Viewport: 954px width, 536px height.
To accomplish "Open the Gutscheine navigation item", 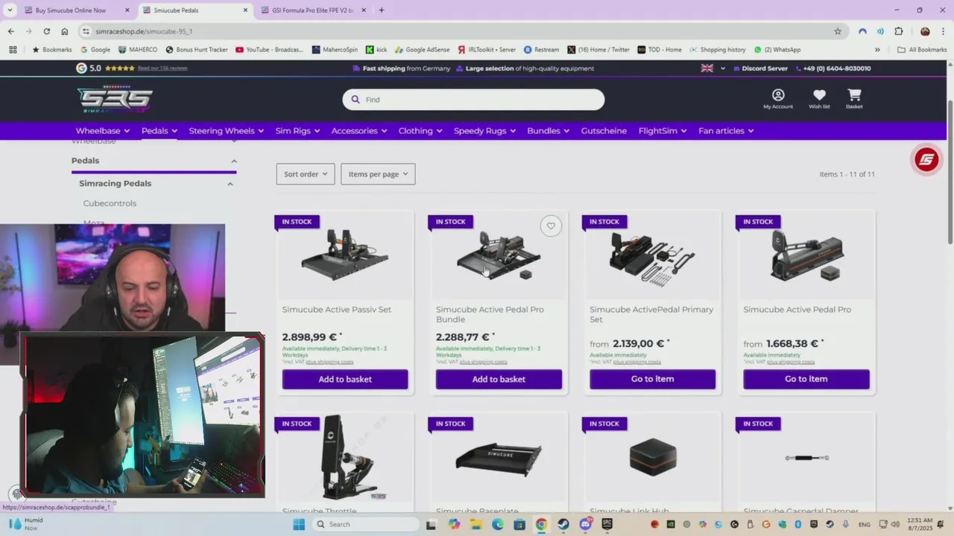I will 604,131.
